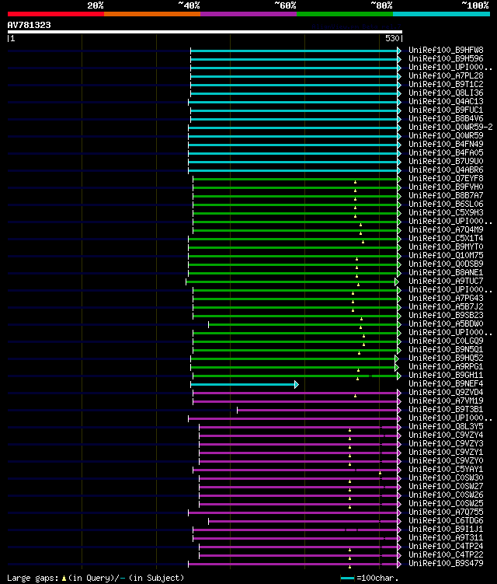
Task: Click the UniRef100_B4FA05 label
Action: [446, 152]
